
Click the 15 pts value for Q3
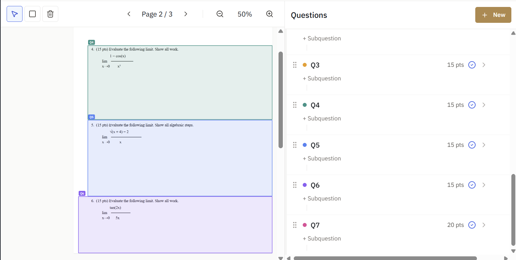click(455, 65)
